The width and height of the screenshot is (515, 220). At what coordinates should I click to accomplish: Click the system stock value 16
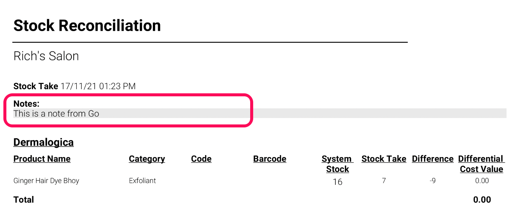tap(338, 182)
